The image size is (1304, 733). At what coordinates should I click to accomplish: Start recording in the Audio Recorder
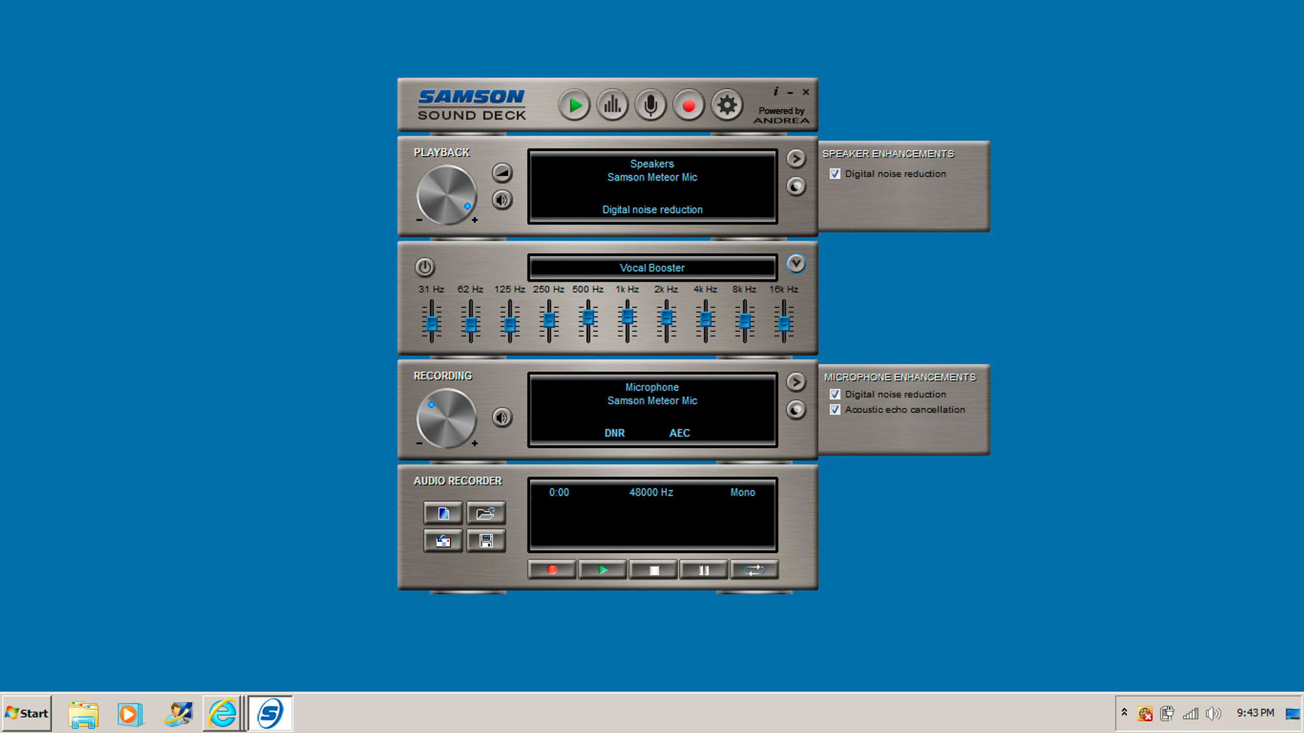pos(552,570)
